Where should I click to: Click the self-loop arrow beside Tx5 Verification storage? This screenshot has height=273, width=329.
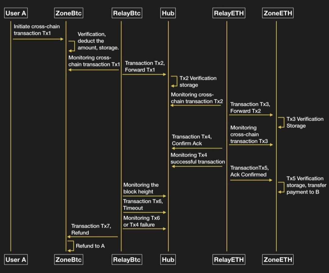(281, 187)
